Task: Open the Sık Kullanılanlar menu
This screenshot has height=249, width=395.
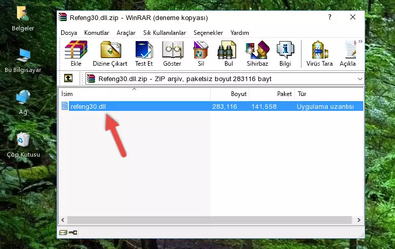Action: [164, 33]
